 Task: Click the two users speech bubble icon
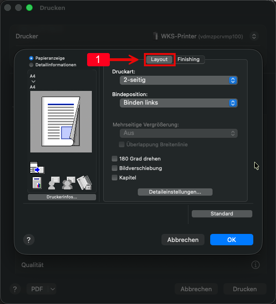click(x=69, y=183)
